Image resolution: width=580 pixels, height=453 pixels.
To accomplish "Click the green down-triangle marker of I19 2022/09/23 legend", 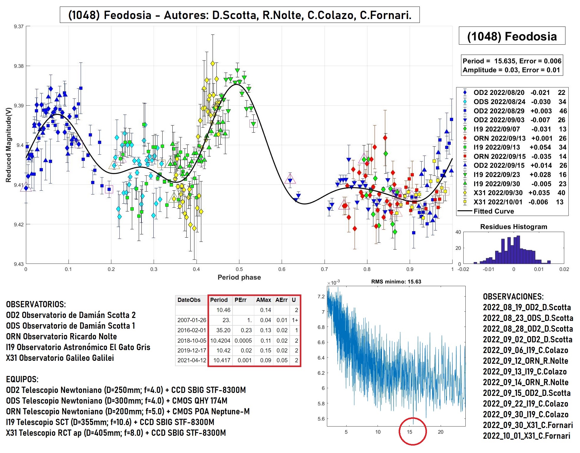I will 465,175.
